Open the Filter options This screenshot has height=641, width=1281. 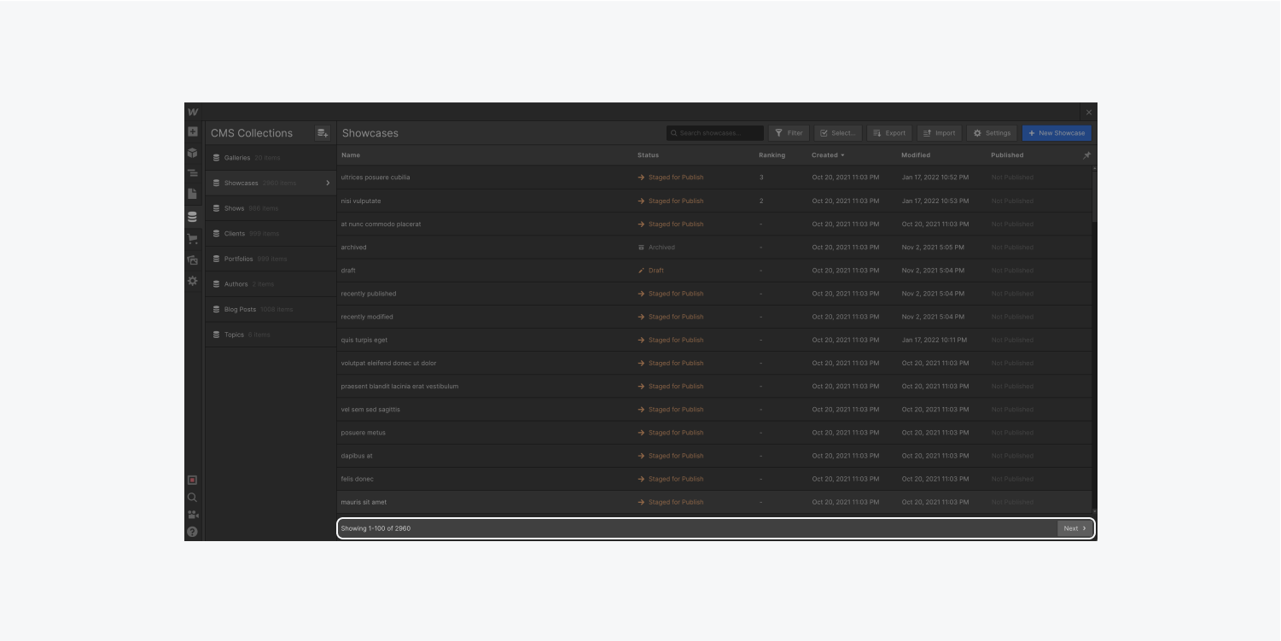[789, 133]
